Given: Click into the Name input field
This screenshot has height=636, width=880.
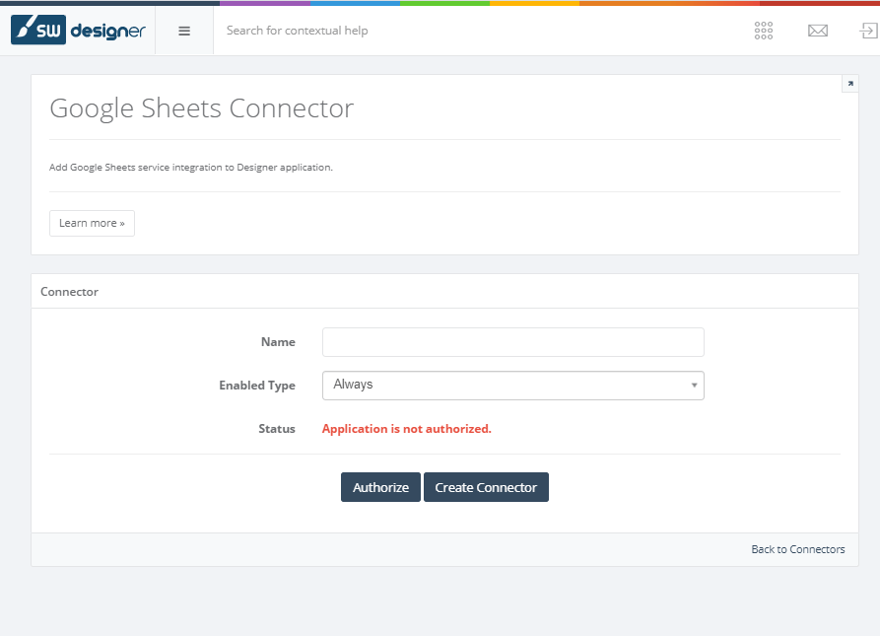Looking at the screenshot, I should tap(513, 342).
